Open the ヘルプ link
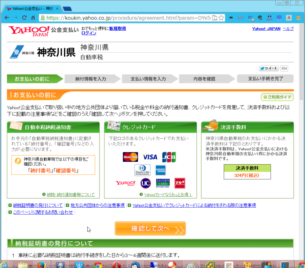The height and width of the screenshot is (268, 305). (x=288, y=29)
